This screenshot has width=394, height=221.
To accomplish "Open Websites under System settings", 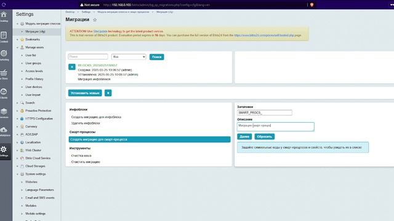I will pyautogui.click(x=31, y=182).
